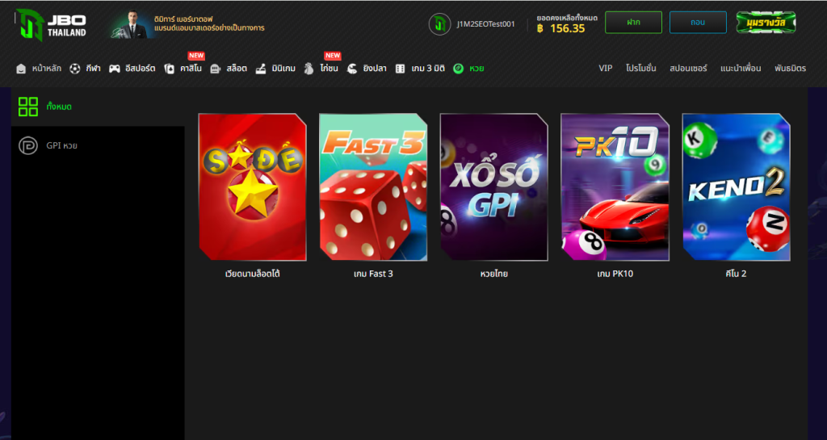Open the J1M2SEOTest001 account name
This screenshot has height=440, width=827.
(485, 24)
